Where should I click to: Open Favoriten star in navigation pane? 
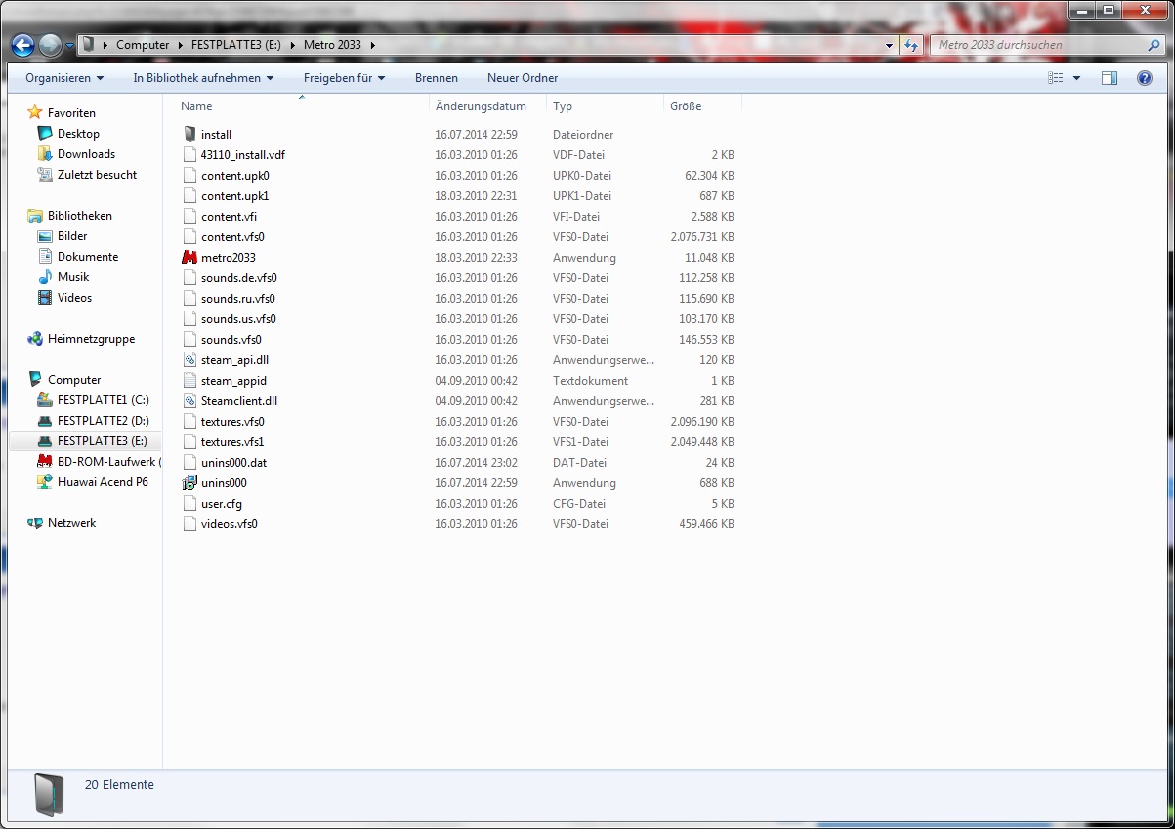pyautogui.click(x=35, y=112)
